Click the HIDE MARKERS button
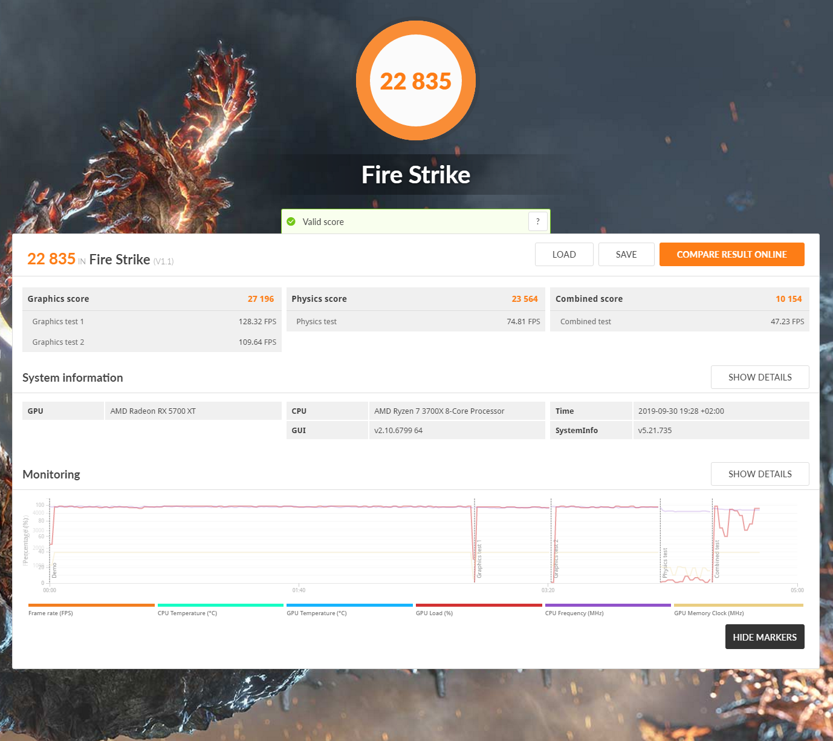Viewport: 833px width, 741px height. coord(765,637)
